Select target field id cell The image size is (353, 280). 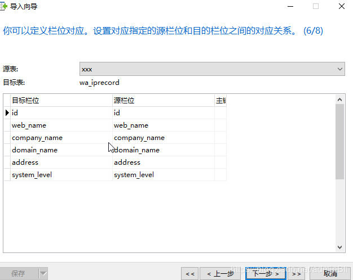pos(61,112)
